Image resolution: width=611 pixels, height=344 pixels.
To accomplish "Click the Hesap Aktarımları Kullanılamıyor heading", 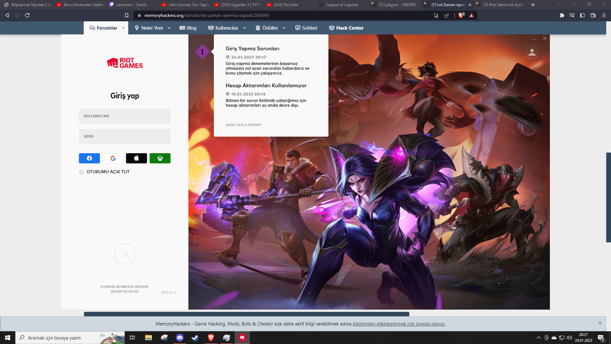I will [266, 85].
